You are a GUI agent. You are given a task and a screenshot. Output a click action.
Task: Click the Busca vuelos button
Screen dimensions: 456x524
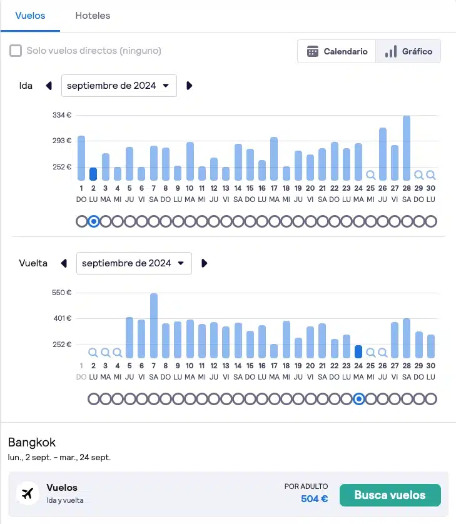tap(390, 495)
